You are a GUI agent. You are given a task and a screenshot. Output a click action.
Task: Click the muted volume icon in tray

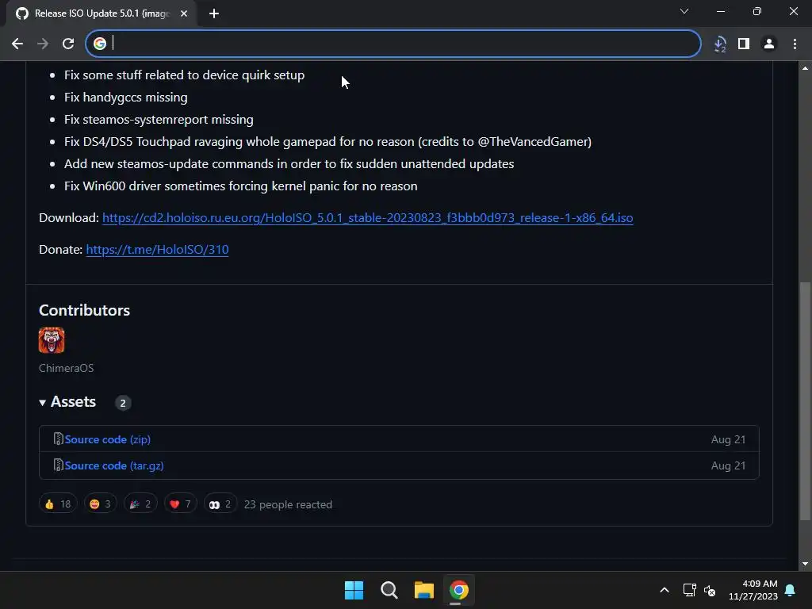[x=710, y=590]
